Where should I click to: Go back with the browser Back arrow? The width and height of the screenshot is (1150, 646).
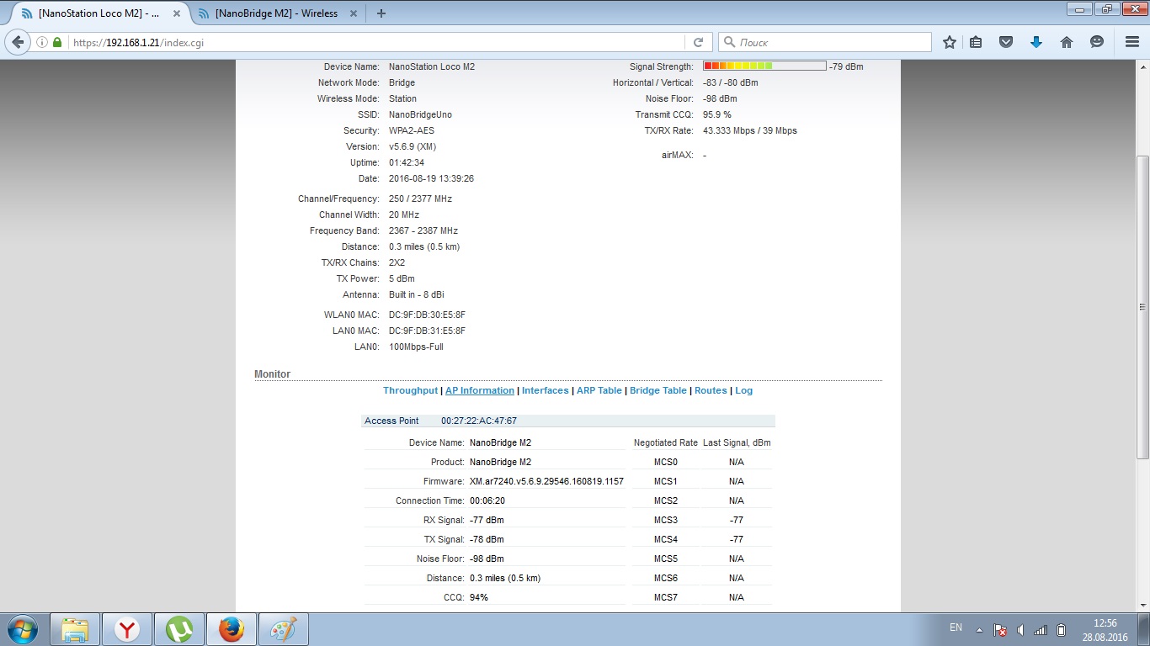pos(18,42)
